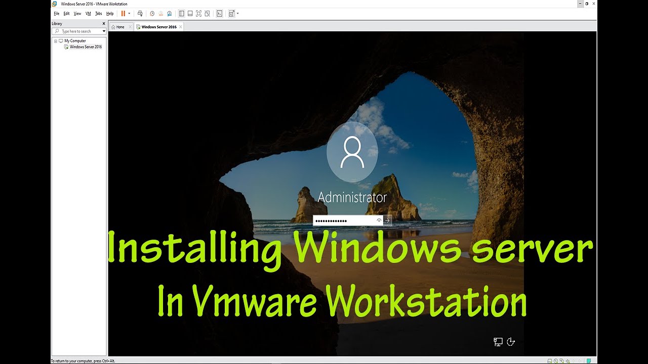Viewport: 648px width, 364px height.
Task: Open the VM menu
Action: (x=88, y=14)
